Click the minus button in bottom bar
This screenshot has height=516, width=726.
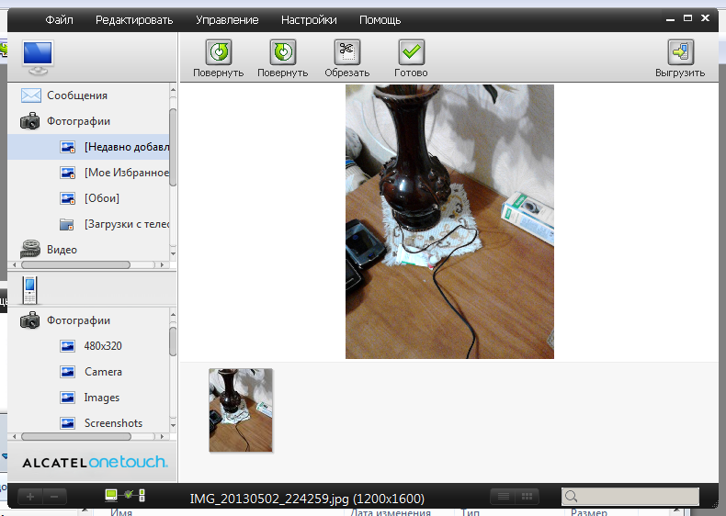click(x=53, y=497)
